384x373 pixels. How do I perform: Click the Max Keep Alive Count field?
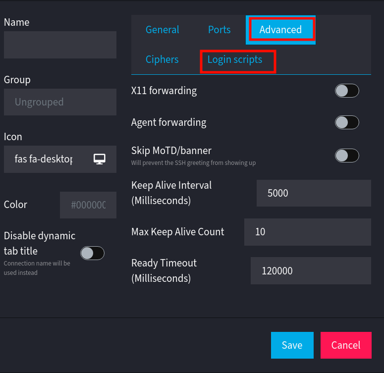pyautogui.click(x=307, y=232)
